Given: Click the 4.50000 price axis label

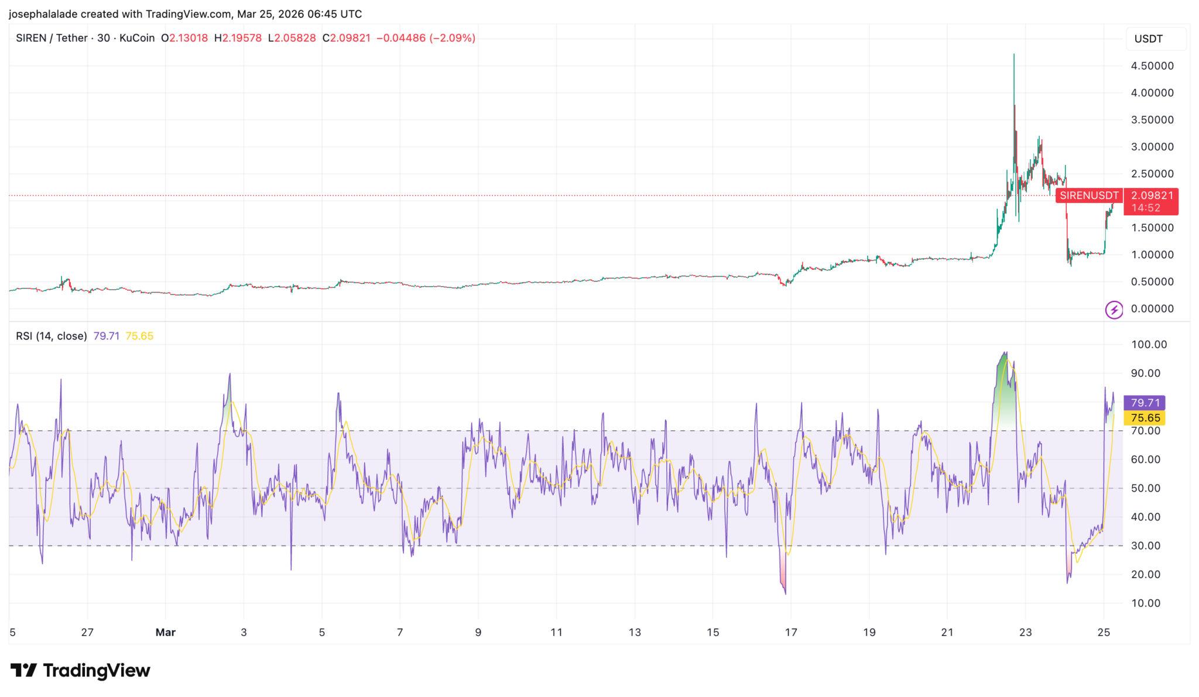Looking at the screenshot, I should (x=1152, y=66).
